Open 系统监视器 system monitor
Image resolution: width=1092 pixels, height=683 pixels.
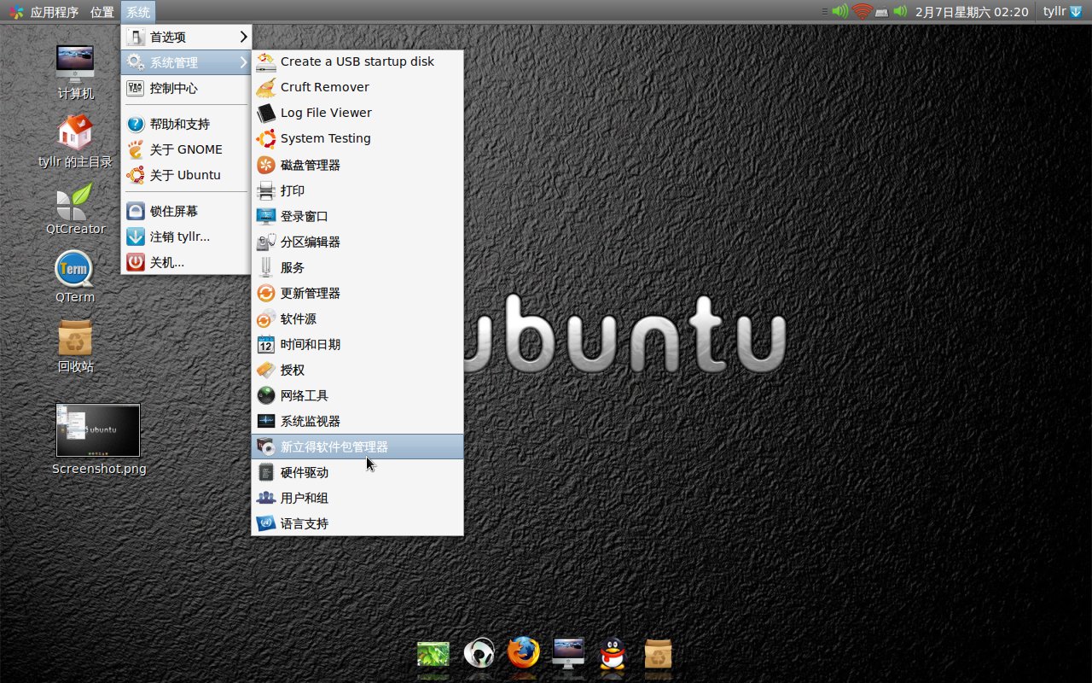point(357,421)
